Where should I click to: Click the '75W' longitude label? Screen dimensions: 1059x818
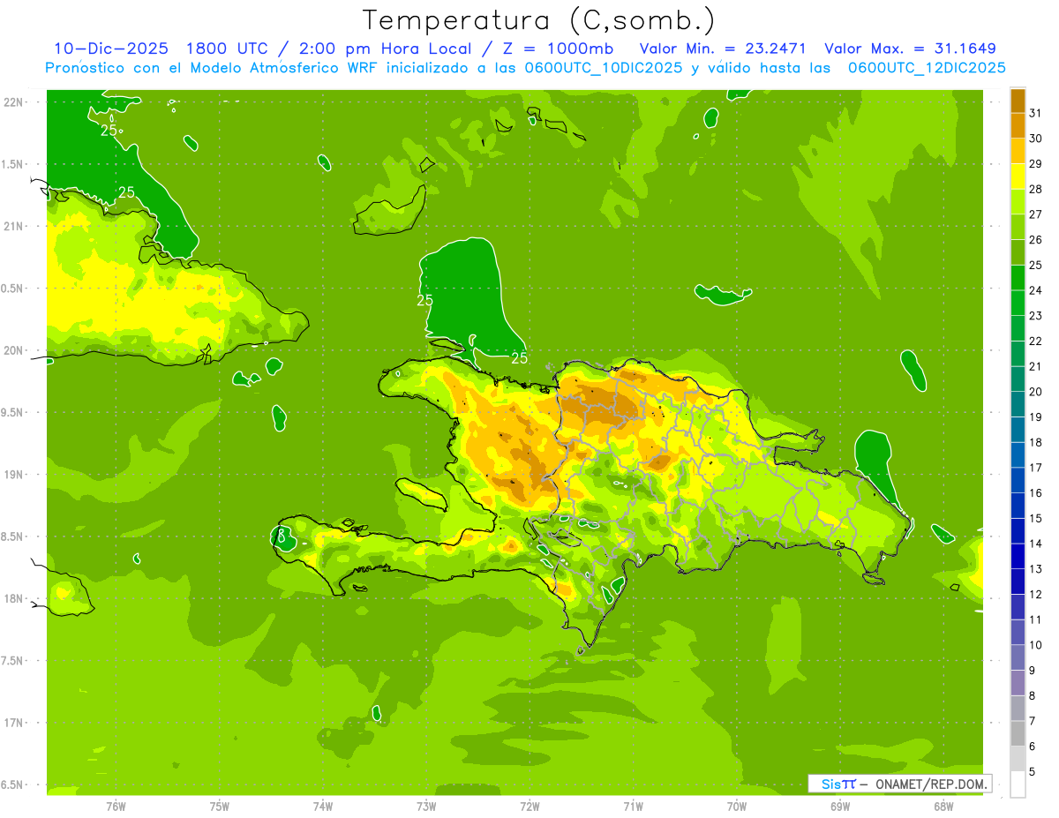[x=220, y=806]
